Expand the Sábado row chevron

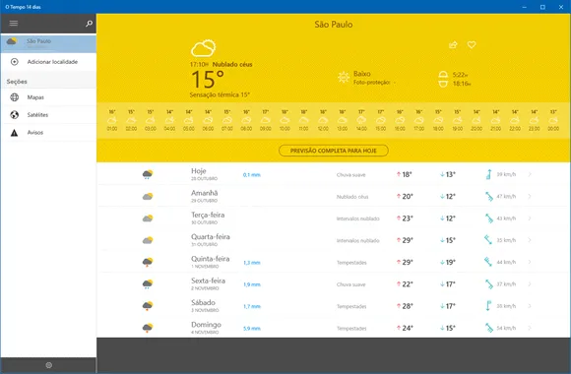click(530, 306)
